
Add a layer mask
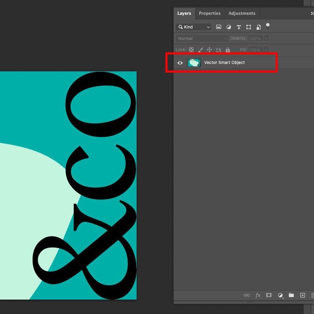click(269, 295)
